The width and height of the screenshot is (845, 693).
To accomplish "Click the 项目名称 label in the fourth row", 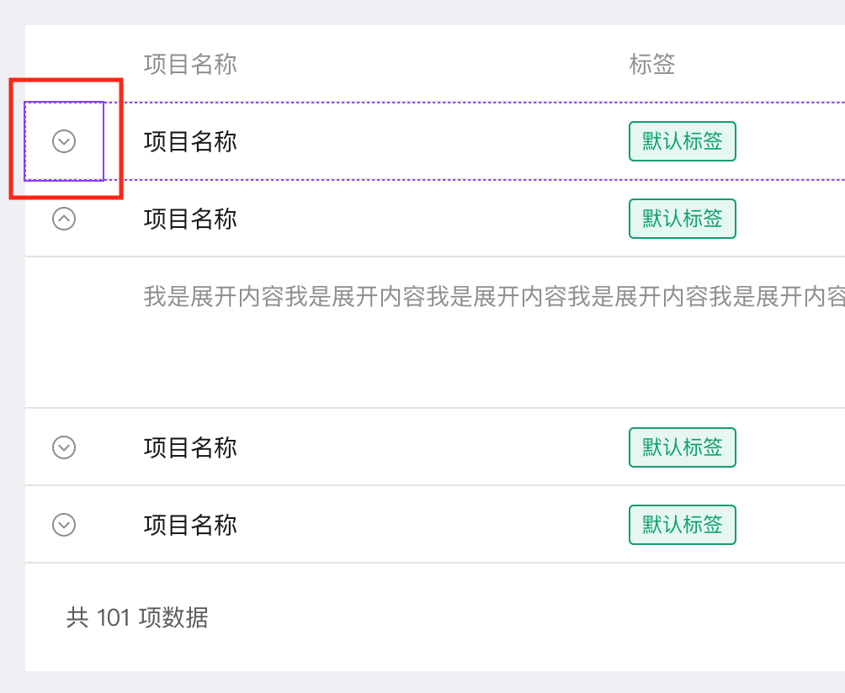I will tap(189, 524).
